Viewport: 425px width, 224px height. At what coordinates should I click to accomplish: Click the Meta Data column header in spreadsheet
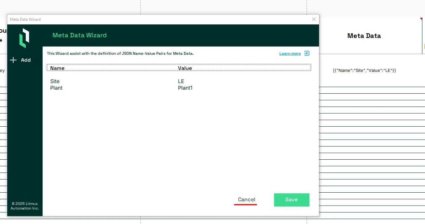(364, 36)
